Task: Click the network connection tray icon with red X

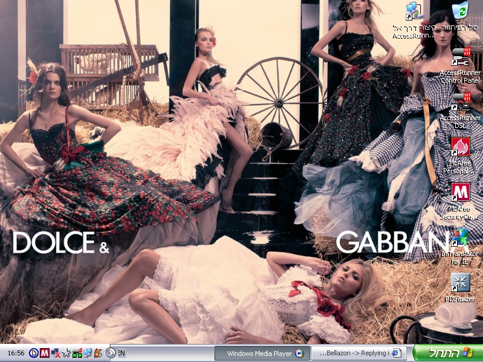Action: coord(55,353)
